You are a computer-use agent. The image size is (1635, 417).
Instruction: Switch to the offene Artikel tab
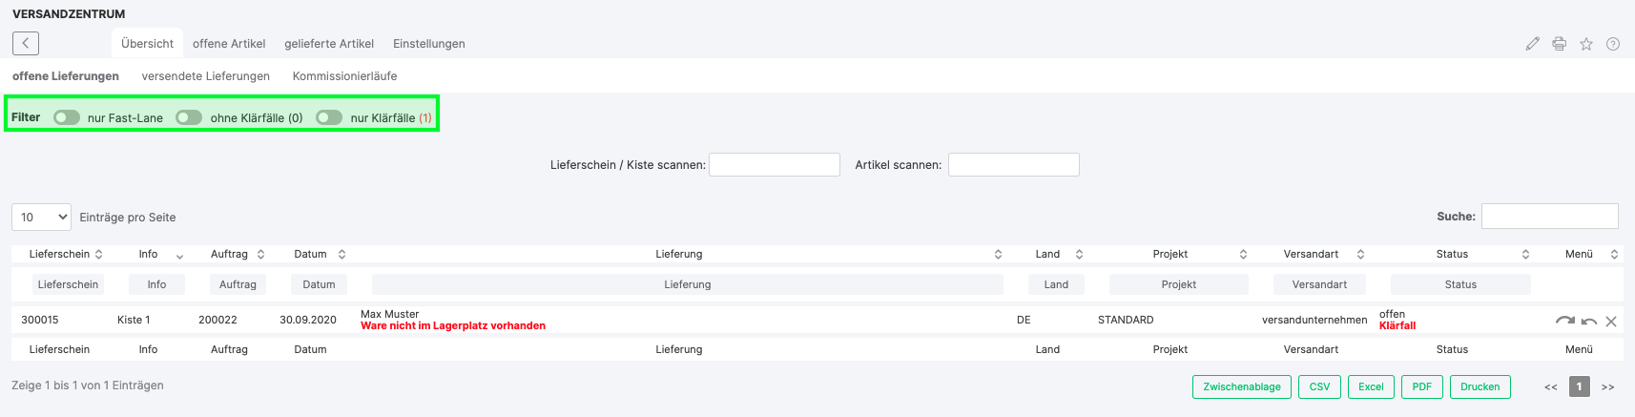229,44
